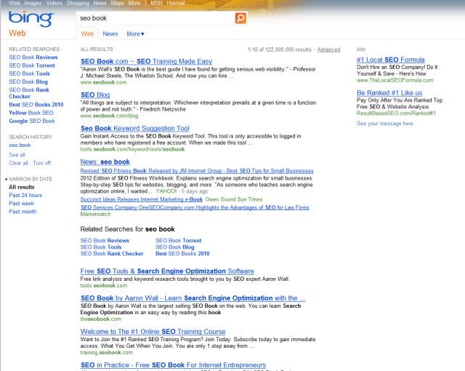The width and height of the screenshot is (465, 371).
Task: Turn off search history
Action: point(42,163)
